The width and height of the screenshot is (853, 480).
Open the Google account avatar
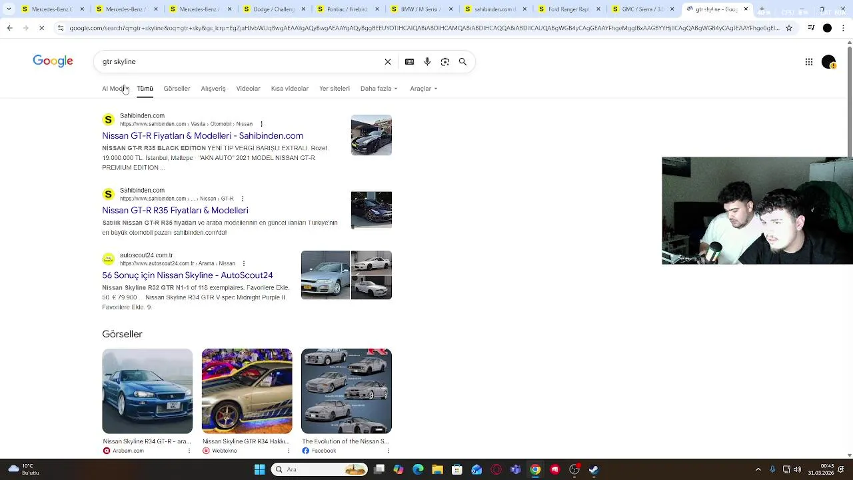pos(828,62)
